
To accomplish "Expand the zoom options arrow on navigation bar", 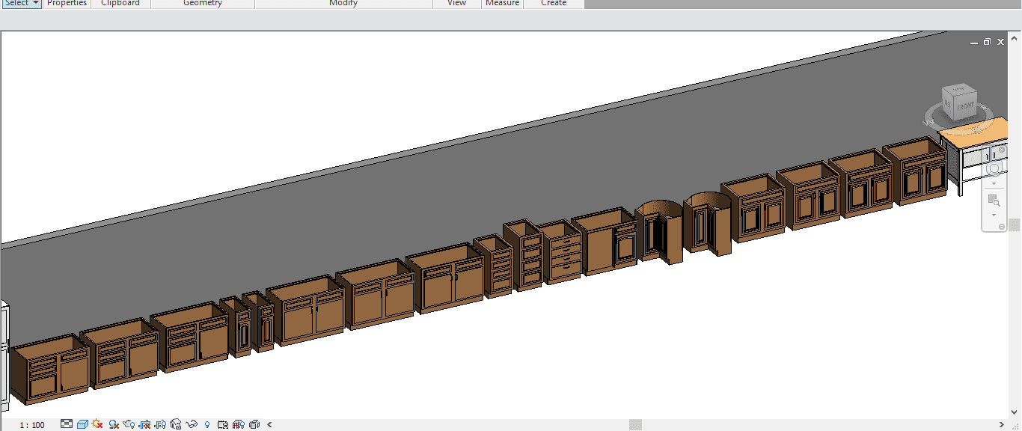I will coord(994,215).
